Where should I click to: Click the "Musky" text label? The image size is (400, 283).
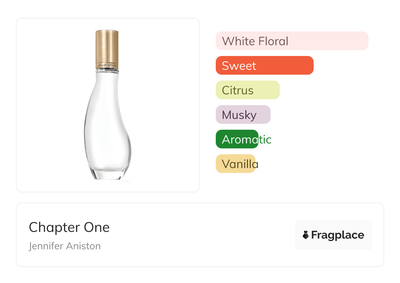[x=239, y=115]
